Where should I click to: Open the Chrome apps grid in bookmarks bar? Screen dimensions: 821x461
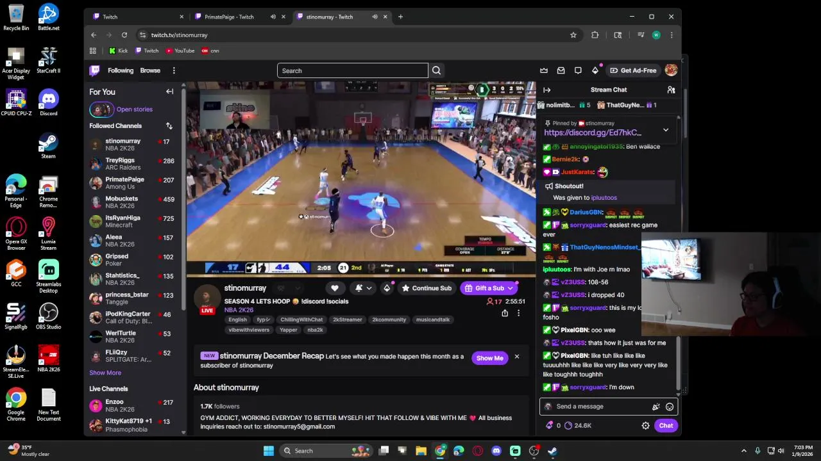93,51
